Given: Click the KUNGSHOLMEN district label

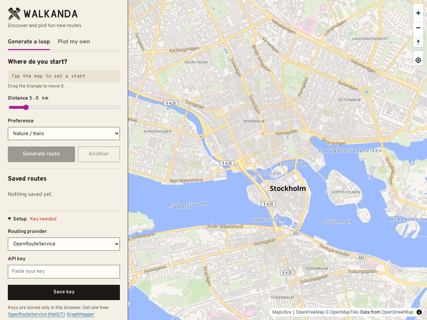Looking at the screenshot, I should 157,132.
